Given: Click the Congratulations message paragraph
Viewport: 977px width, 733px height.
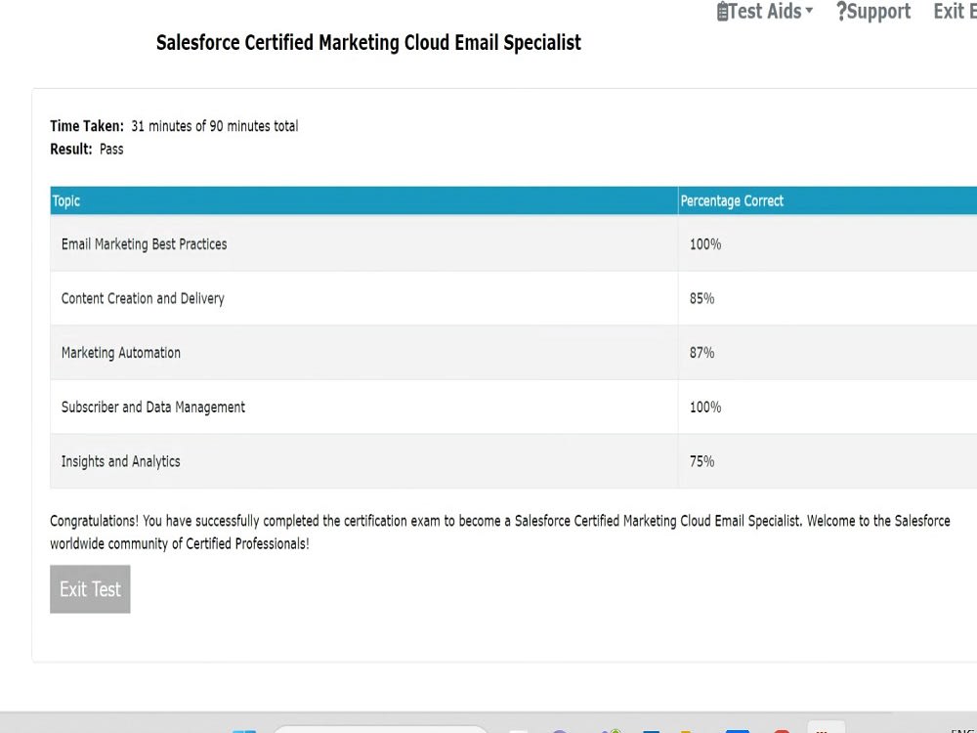Looking at the screenshot, I should [x=499, y=532].
